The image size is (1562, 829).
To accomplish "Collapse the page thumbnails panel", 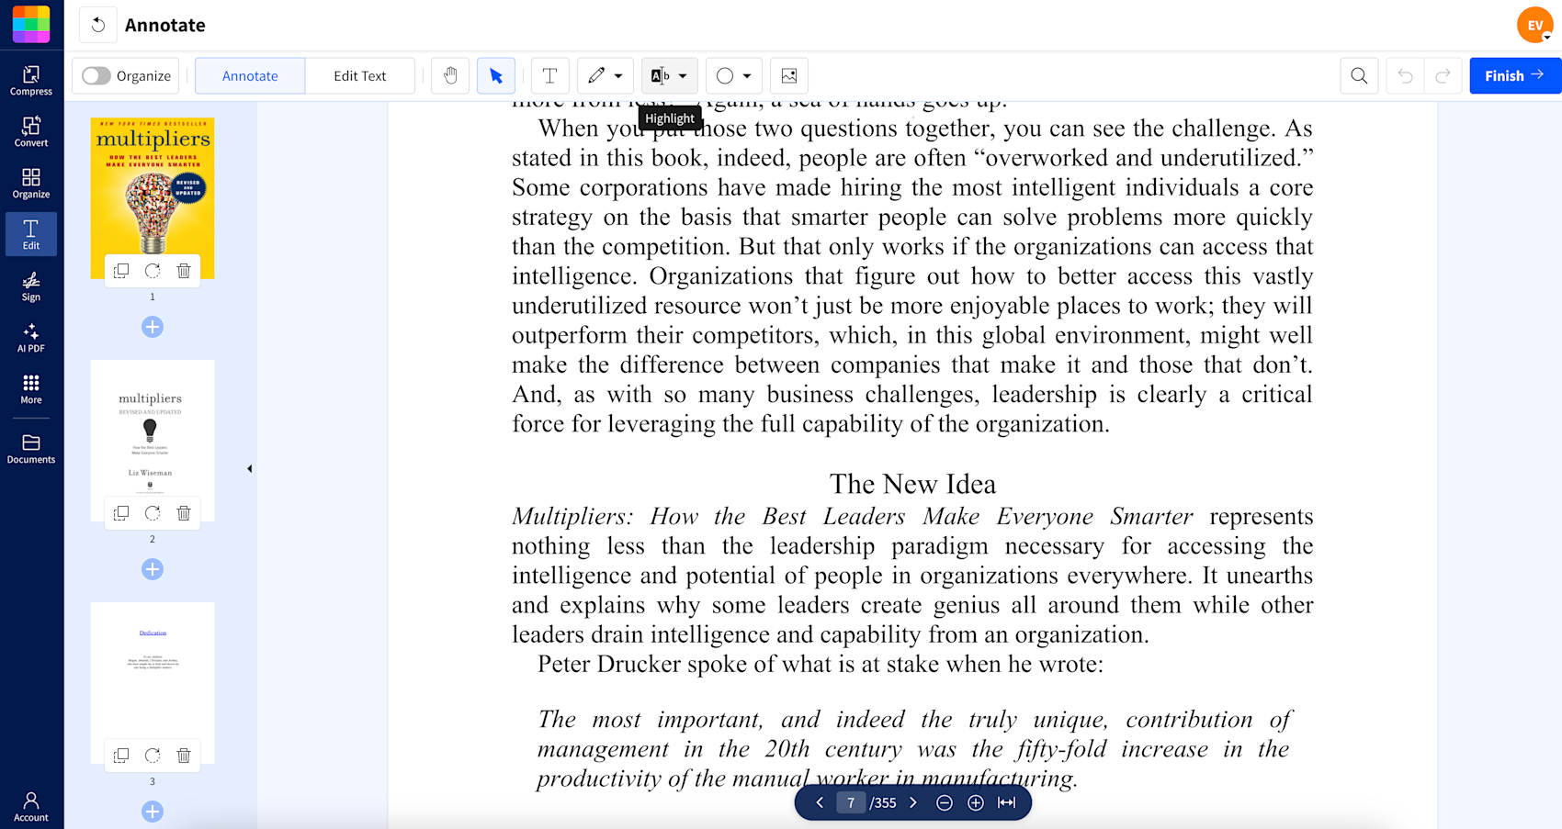I will click(249, 467).
